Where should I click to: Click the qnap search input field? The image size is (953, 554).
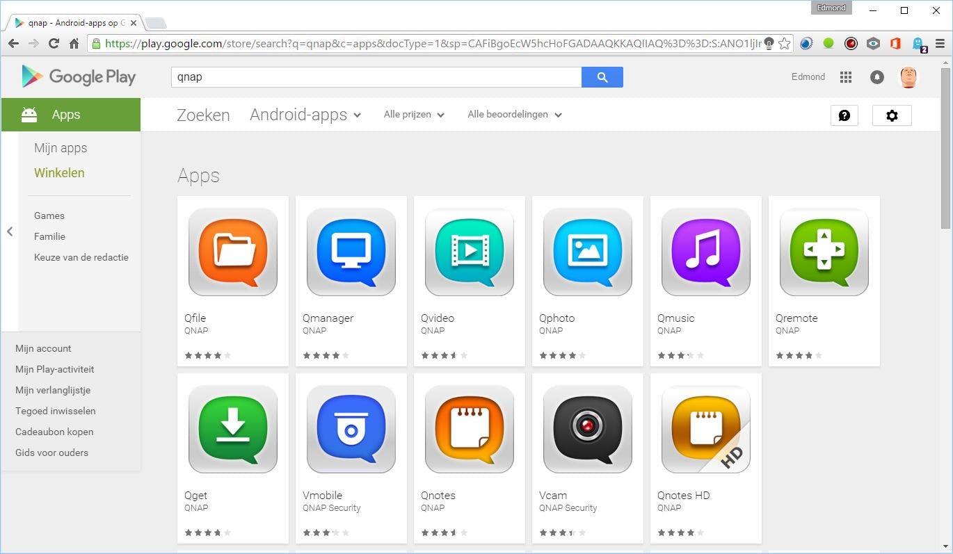376,77
